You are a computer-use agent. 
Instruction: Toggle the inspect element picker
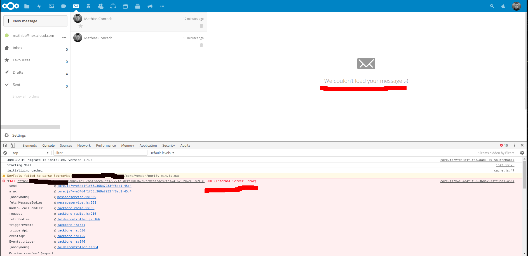5,146
